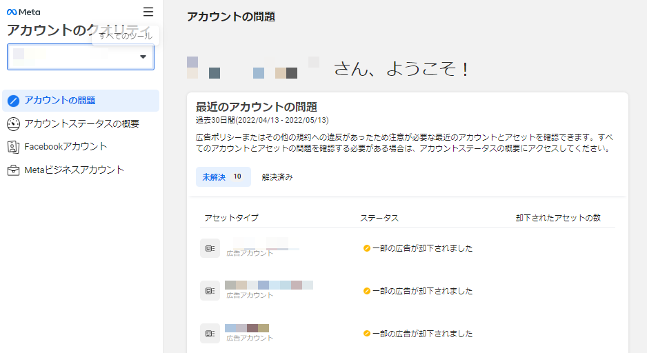Click the second row 一部の広告が却下されました status
The height and width of the screenshot is (353, 647).
(x=422, y=291)
